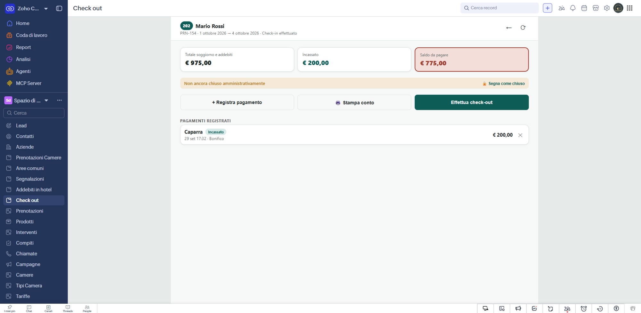
Task: Open the People tab in the bottom bar
Action: [87, 309]
